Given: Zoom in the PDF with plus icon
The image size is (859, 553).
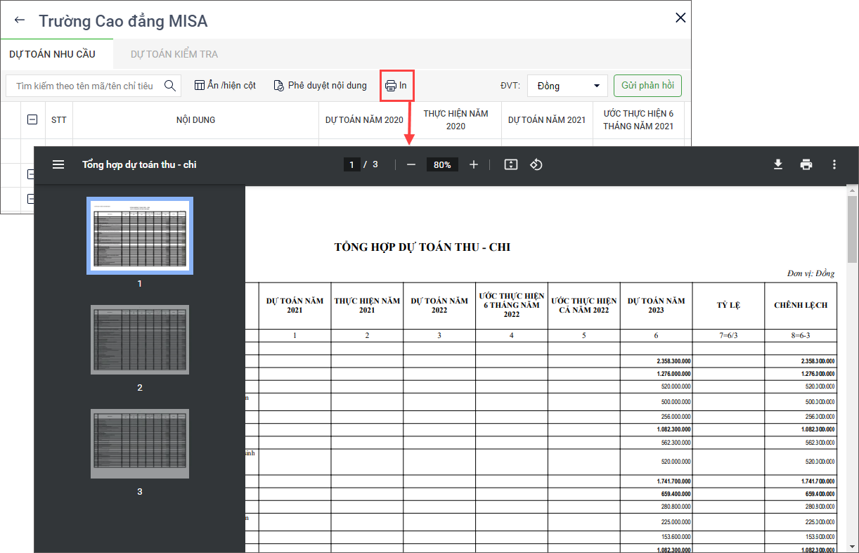Looking at the screenshot, I should click(x=474, y=164).
